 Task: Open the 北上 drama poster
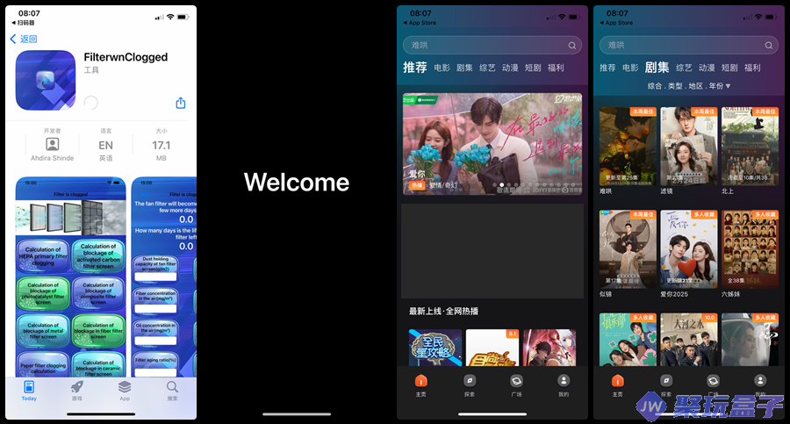750,147
